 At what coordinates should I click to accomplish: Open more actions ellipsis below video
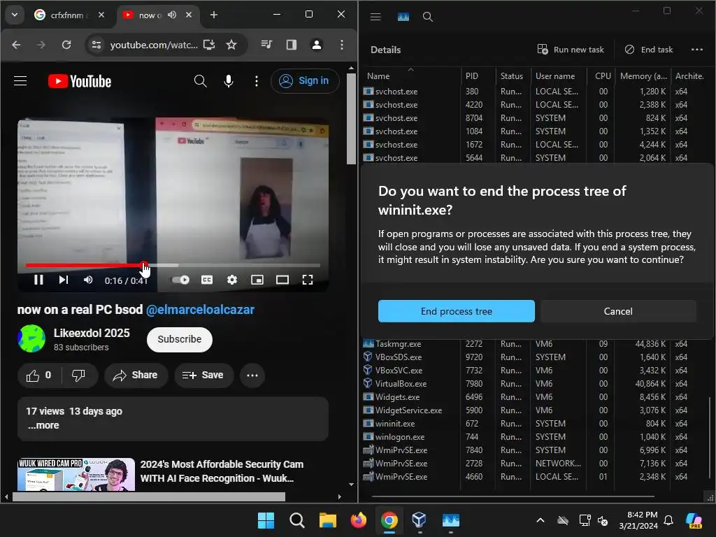[x=252, y=375]
